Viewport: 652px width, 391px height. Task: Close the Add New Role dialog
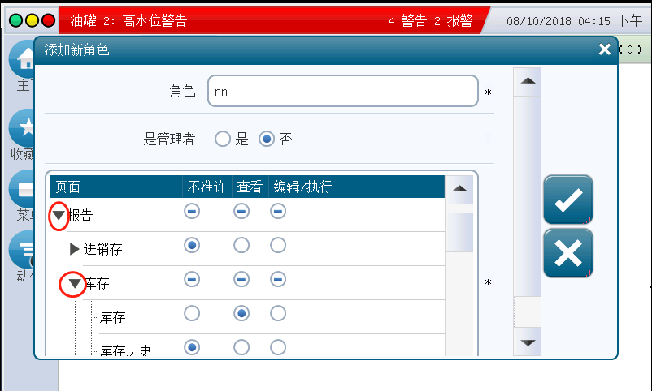(x=604, y=50)
